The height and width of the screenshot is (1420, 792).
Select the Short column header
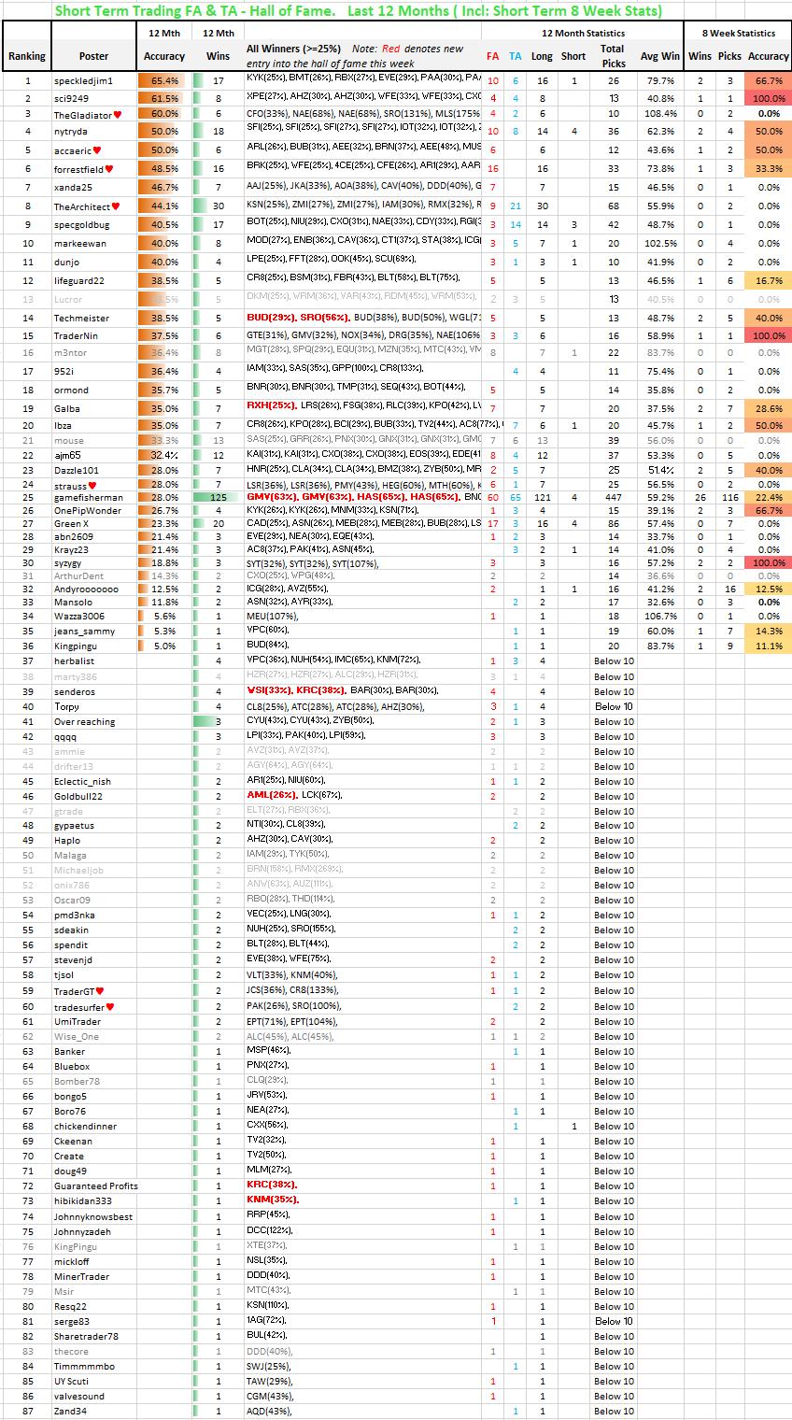(x=573, y=56)
